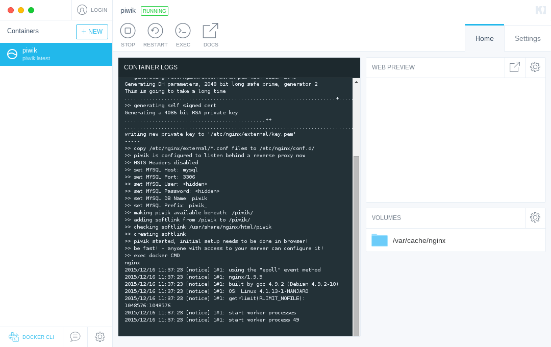Stop the piwik container
The image size is (551, 347).
(128, 35)
